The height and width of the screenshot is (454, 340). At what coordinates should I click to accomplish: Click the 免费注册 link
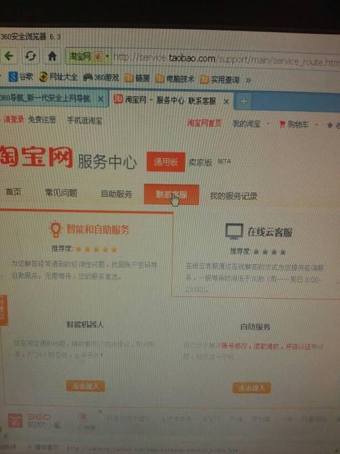pyautogui.click(x=41, y=119)
